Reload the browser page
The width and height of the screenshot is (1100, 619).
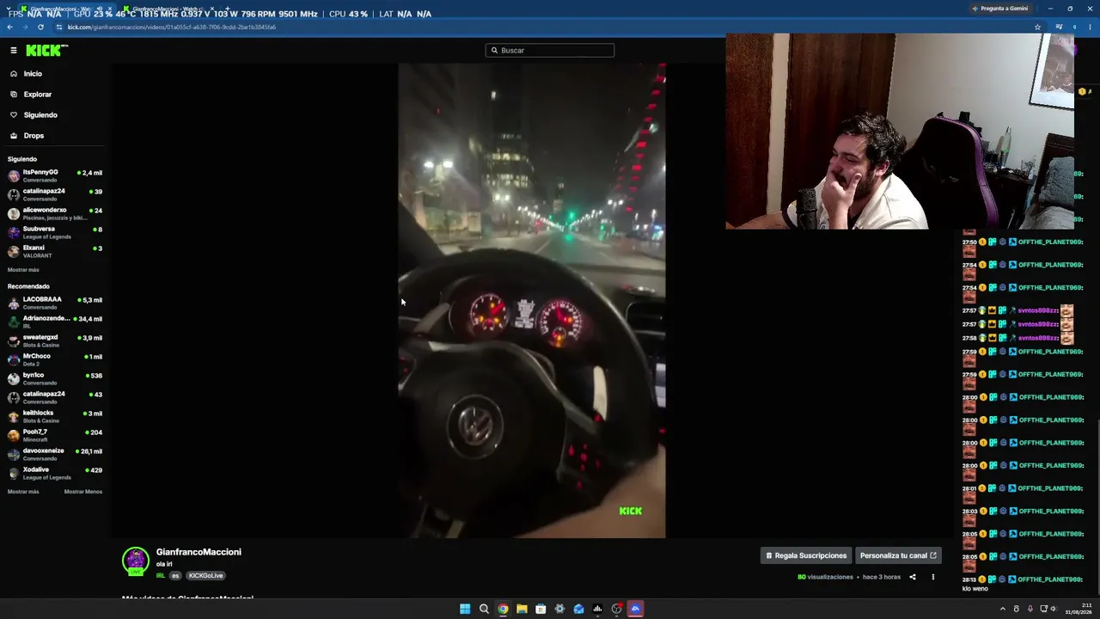tap(40, 27)
